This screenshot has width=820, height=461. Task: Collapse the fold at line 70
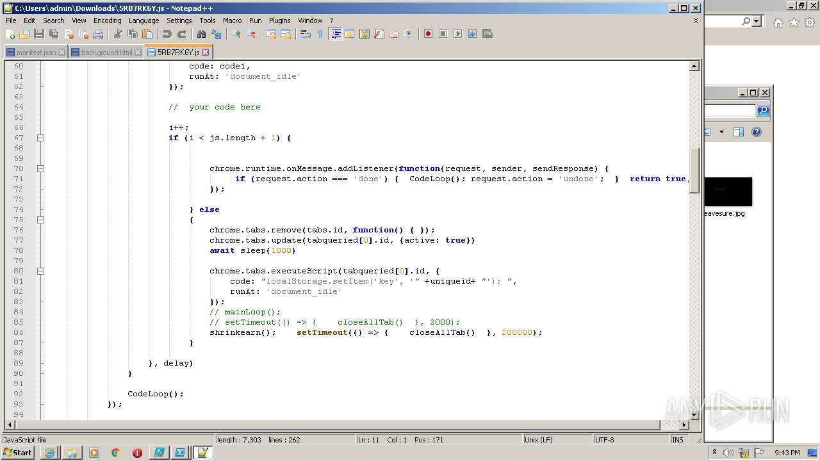tap(40, 168)
